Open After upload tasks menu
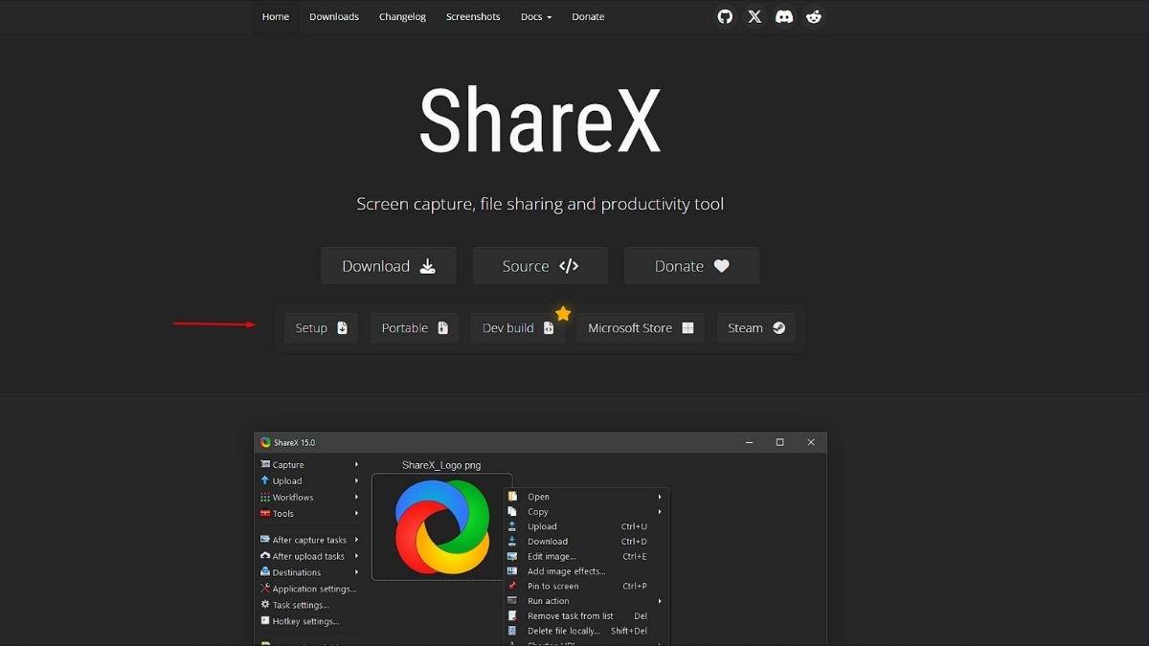 coord(310,556)
